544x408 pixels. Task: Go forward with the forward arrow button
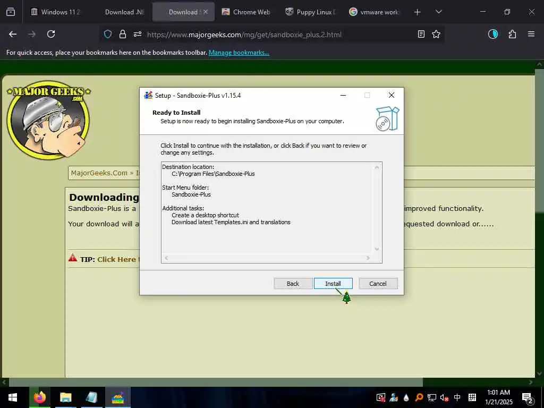pos(32,34)
